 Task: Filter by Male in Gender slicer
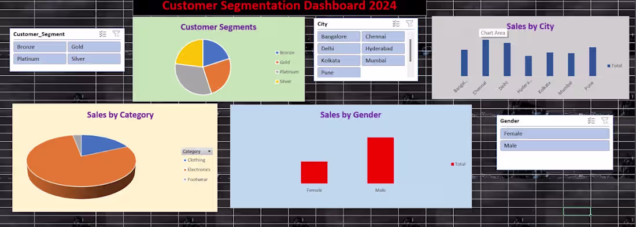554,146
